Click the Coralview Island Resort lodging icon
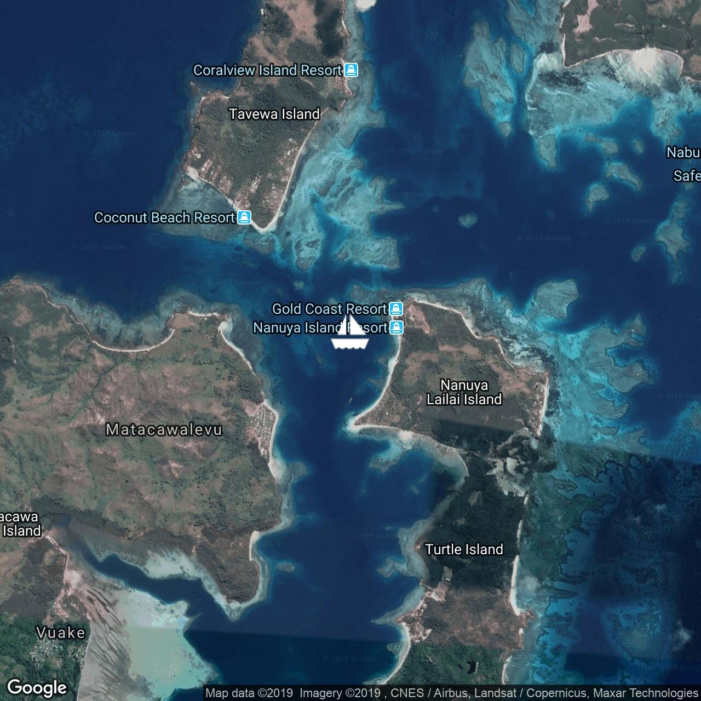 pyautogui.click(x=351, y=70)
